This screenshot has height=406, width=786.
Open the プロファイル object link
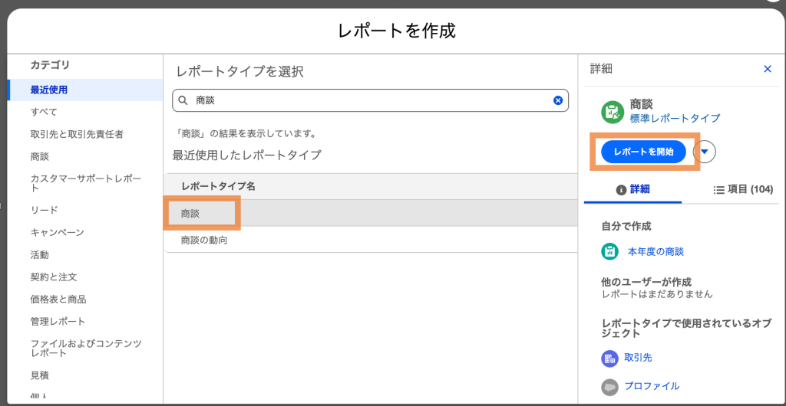tap(652, 386)
